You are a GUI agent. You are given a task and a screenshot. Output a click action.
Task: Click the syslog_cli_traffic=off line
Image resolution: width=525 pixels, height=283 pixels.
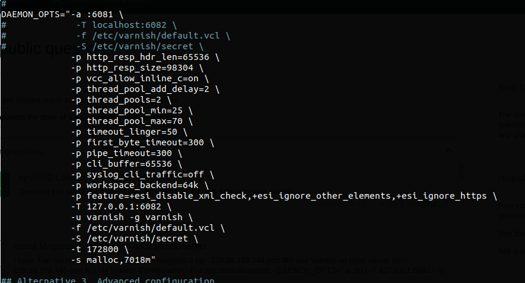(142, 175)
